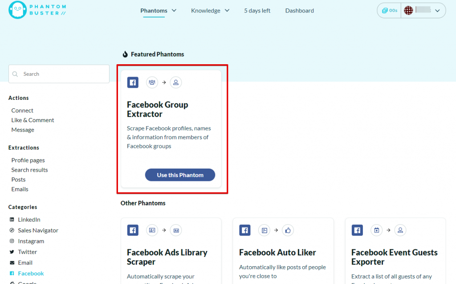Image resolution: width=456 pixels, height=284 pixels.
Task: Filter by Posts extraction
Action: pos(18,179)
